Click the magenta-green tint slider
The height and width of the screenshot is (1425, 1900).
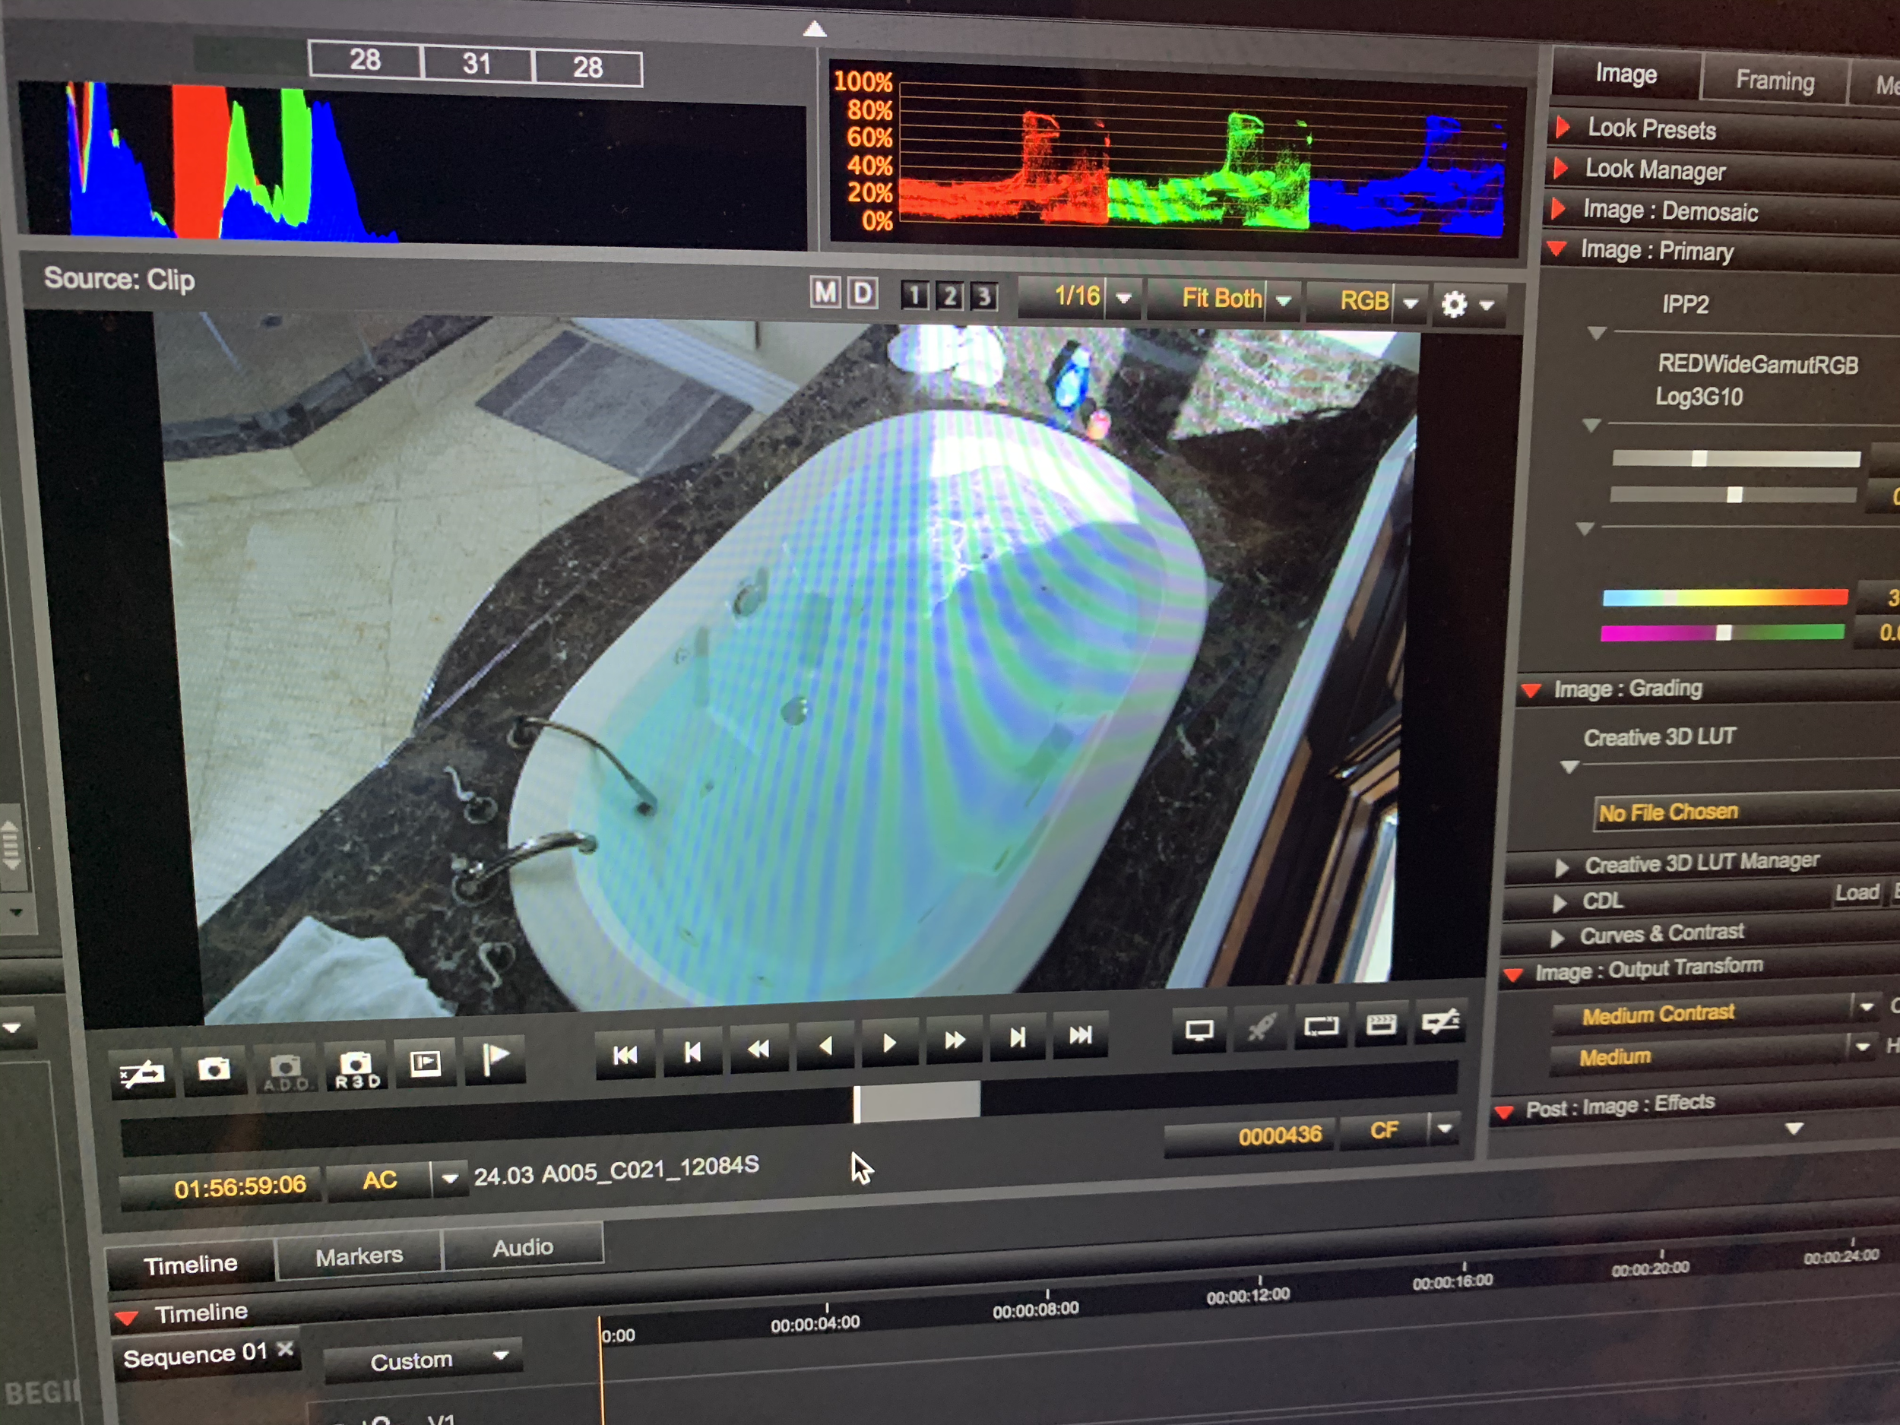coord(1722,633)
